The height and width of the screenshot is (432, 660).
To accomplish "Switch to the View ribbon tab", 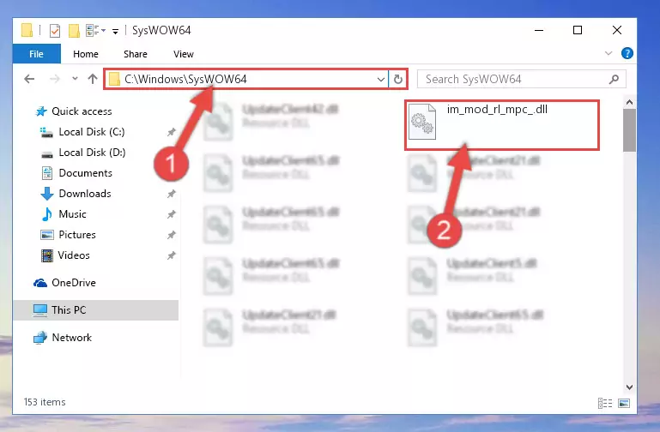I will tap(184, 54).
